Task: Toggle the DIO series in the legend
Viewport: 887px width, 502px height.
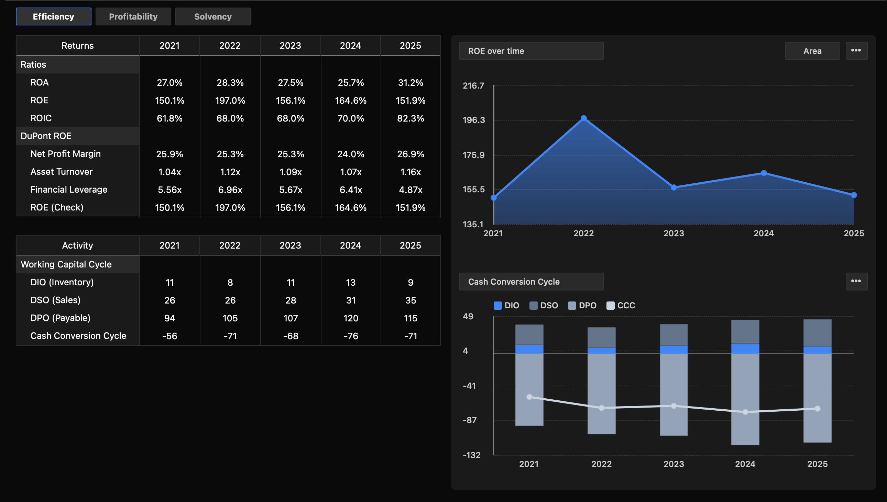Action: point(507,305)
